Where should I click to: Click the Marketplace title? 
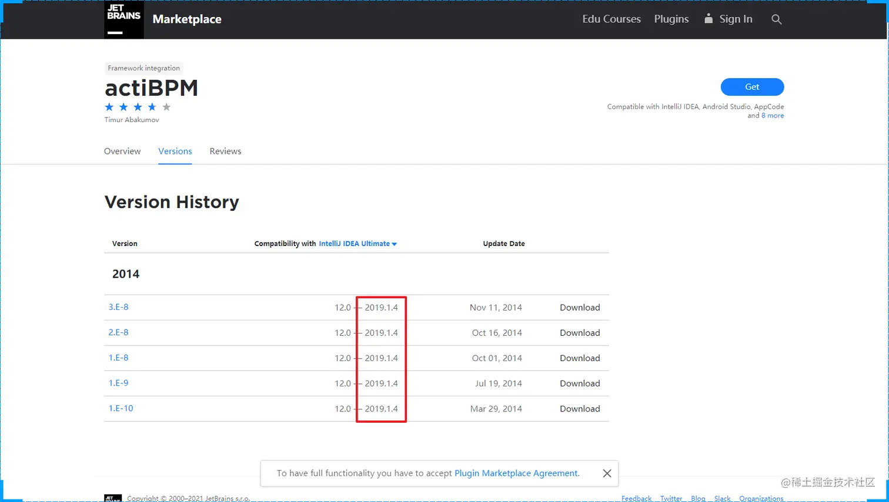(187, 19)
